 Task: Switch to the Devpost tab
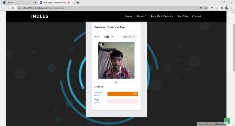(x=19, y=3)
